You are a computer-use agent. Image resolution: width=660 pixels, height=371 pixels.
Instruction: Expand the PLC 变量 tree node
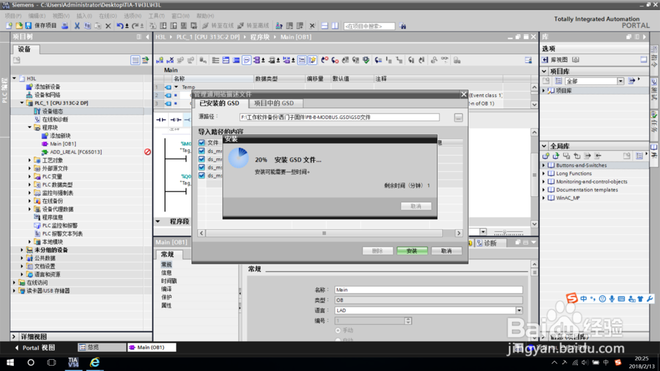pos(30,177)
